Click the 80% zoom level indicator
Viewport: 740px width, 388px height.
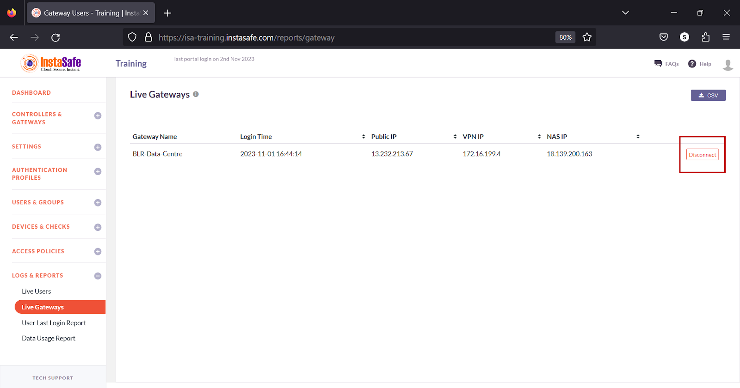coord(565,37)
